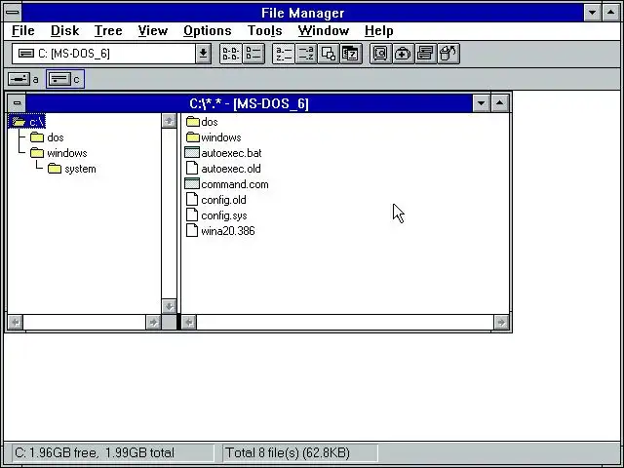Click file pane scroll right arrow
624x468 pixels.
pyautogui.click(x=501, y=322)
